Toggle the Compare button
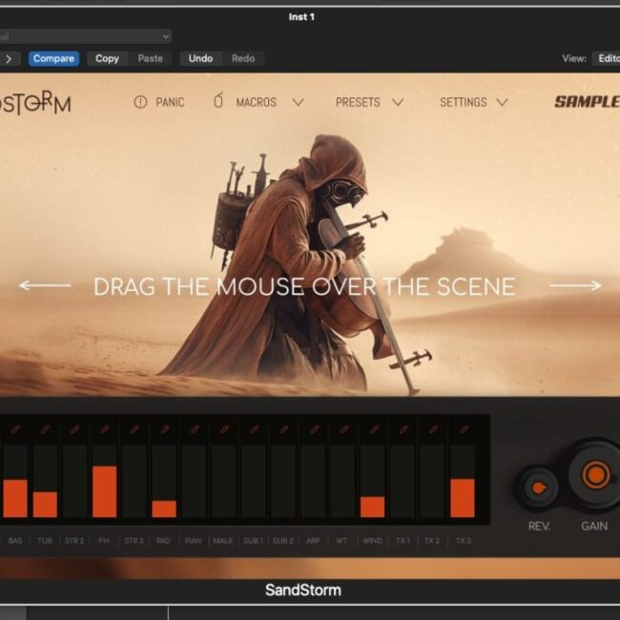The width and height of the screenshot is (620, 620). tap(54, 58)
